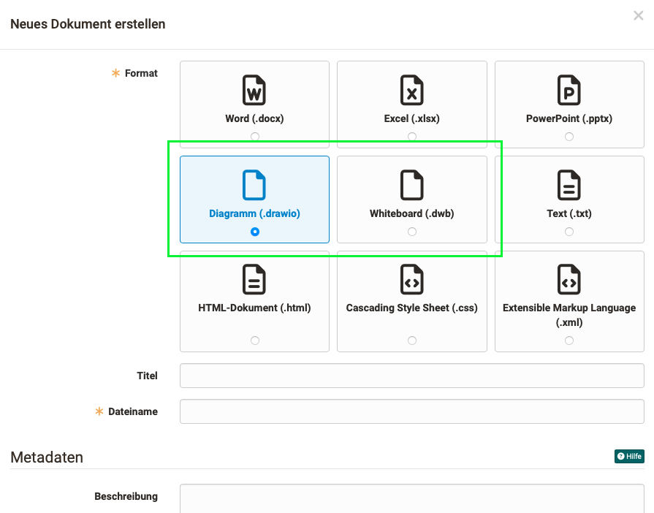Choose the Whiteboard (.dwb) radio button
654x513 pixels.
tap(412, 232)
